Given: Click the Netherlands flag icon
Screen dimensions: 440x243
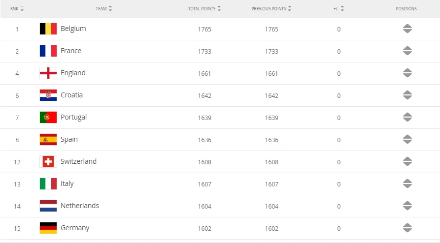Looking at the screenshot, I should click(x=48, y=206).
